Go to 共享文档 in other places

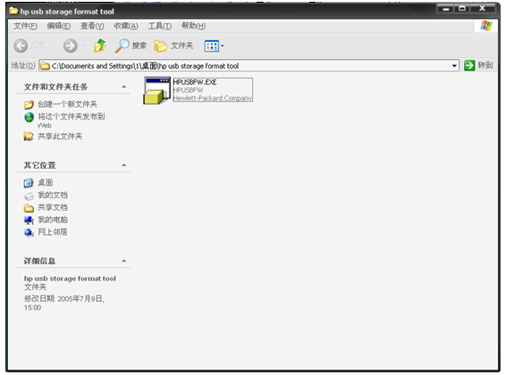tap(53, 207)
